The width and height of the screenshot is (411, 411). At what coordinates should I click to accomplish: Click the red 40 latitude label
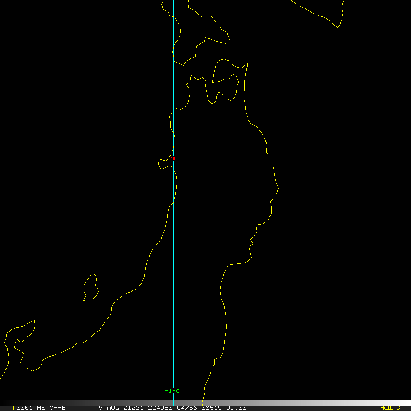(x=174, y=158)
